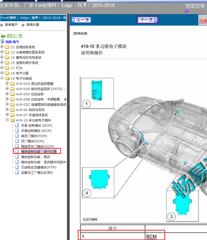Expand 419-01B 被动防盗系统 (PATS) node
Image resolution: width=207 pixels, height=240 pixels.
pos(7,88)
